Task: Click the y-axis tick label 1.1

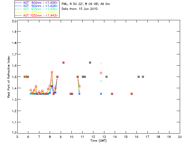Action: [14, 122]
